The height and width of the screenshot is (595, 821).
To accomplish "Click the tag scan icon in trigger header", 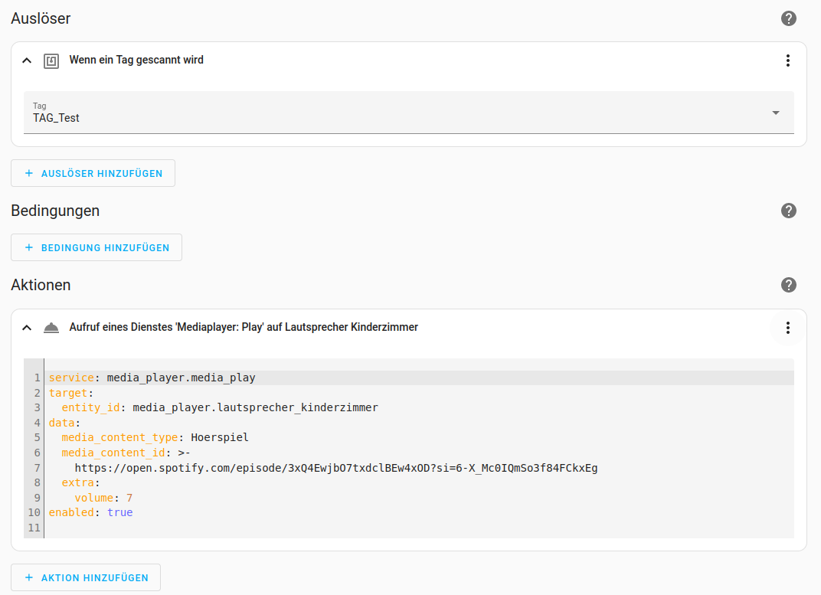I will pyautogui.click(x=51, y=60).
